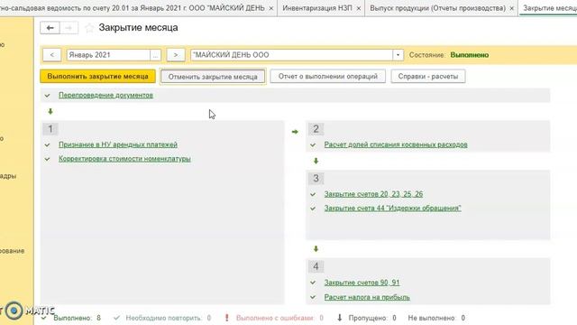Open Отчет о выполнении операций
This screenshot has height=325, width=577.
[328, 76]
